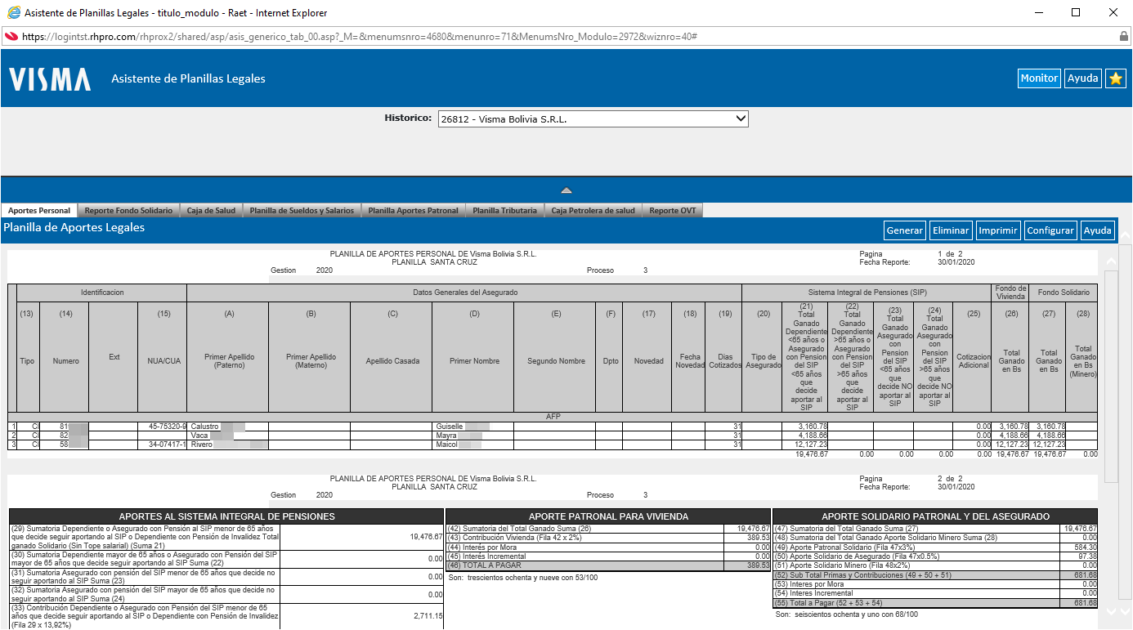This screenshot has width=1133, height=630.
Task: Collapse the filter panel with the up arrow
Action: click(566, 190)
